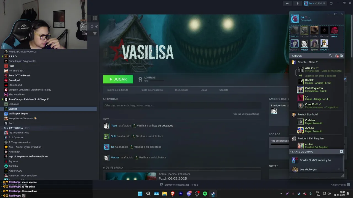The width and height of the screenshot is (353, 198).
Task: Open pending friend invites icon
Action: (x=336, y=56)
